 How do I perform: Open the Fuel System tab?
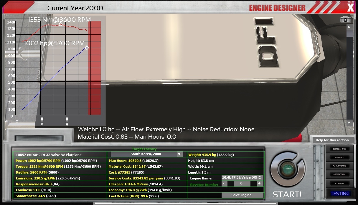point(340,166)
